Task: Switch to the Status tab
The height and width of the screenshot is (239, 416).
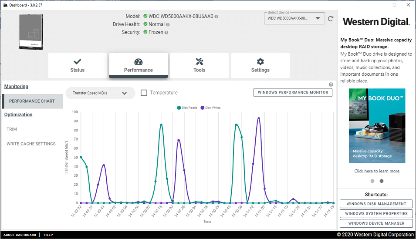Action: pos(77,66)
